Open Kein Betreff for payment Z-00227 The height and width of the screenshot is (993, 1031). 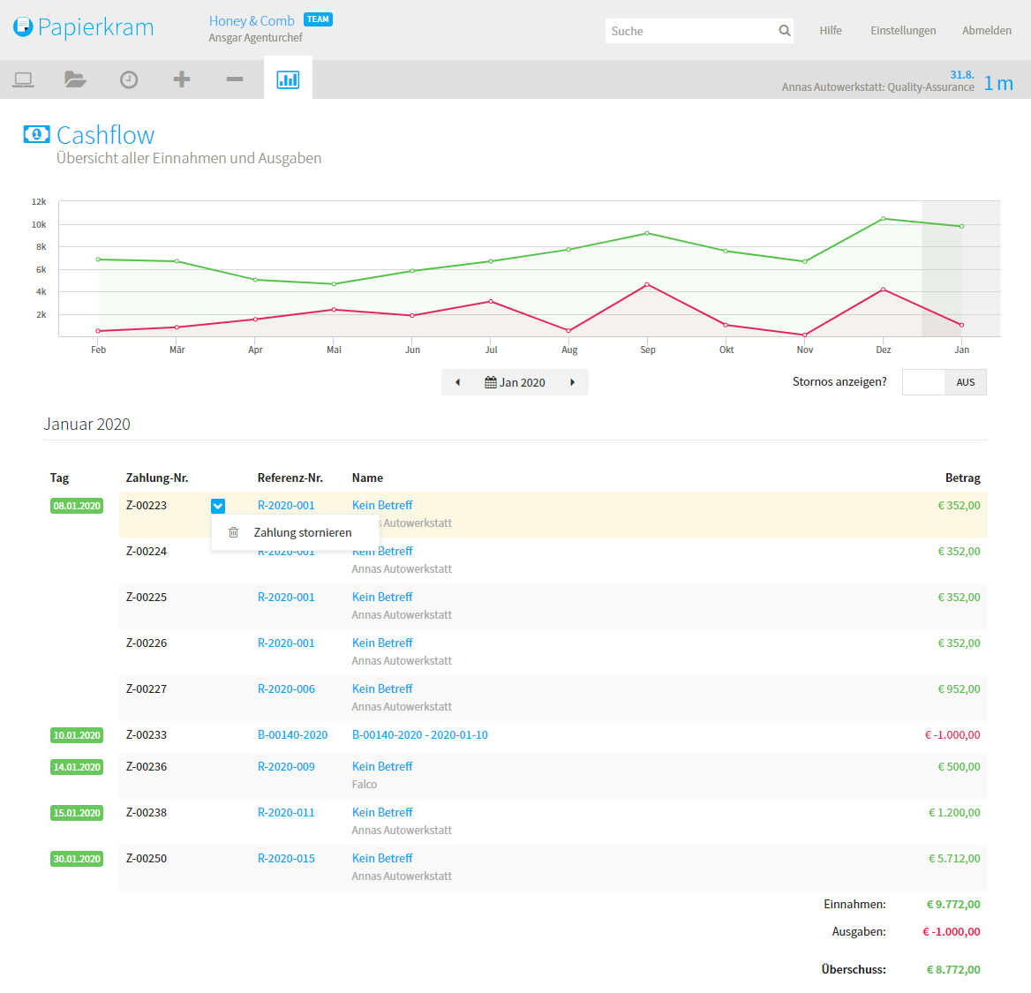click(x=382, y=689)
